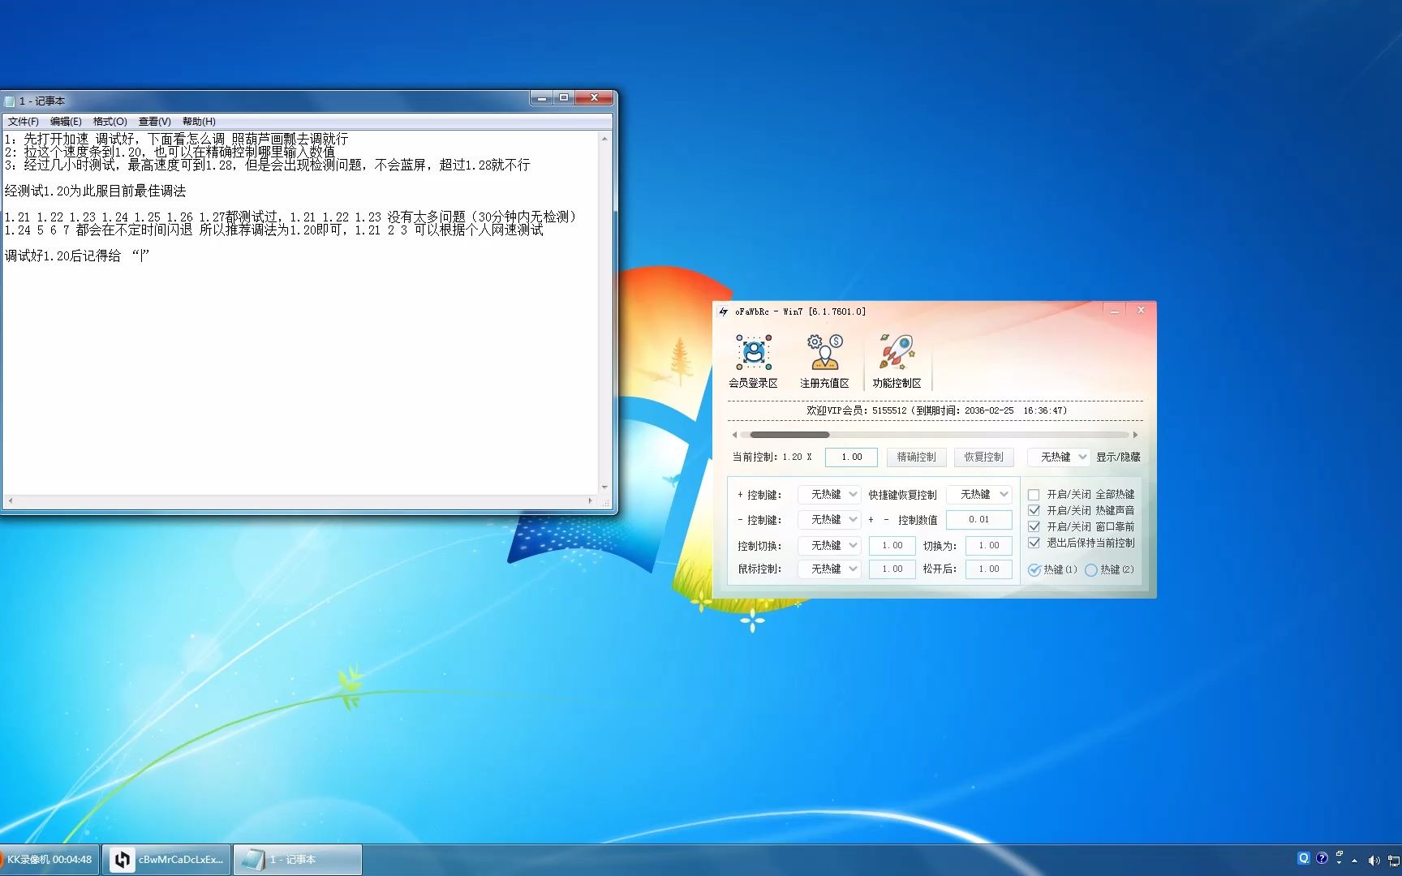Click Notepad line starting 调试好1.20后记得给
The width and height of the screenshot is (1402, 876).
[77, 256]
